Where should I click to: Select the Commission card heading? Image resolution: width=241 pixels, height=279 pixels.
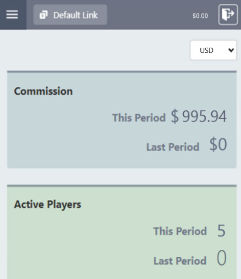pyautogui.click(x=43, y=91)
